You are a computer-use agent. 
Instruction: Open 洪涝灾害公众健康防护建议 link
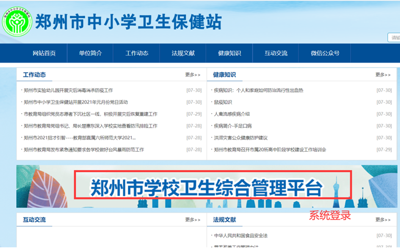[x=240, y=138]
